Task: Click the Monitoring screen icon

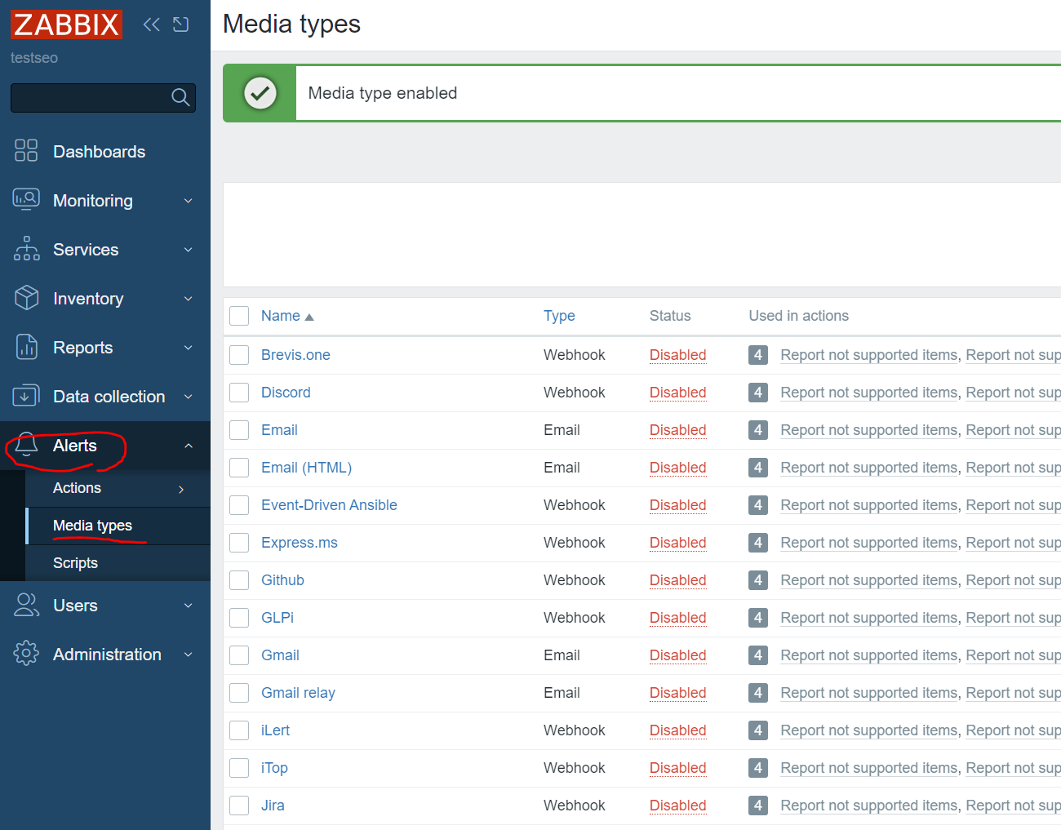Action: click(x=26, y=200)
